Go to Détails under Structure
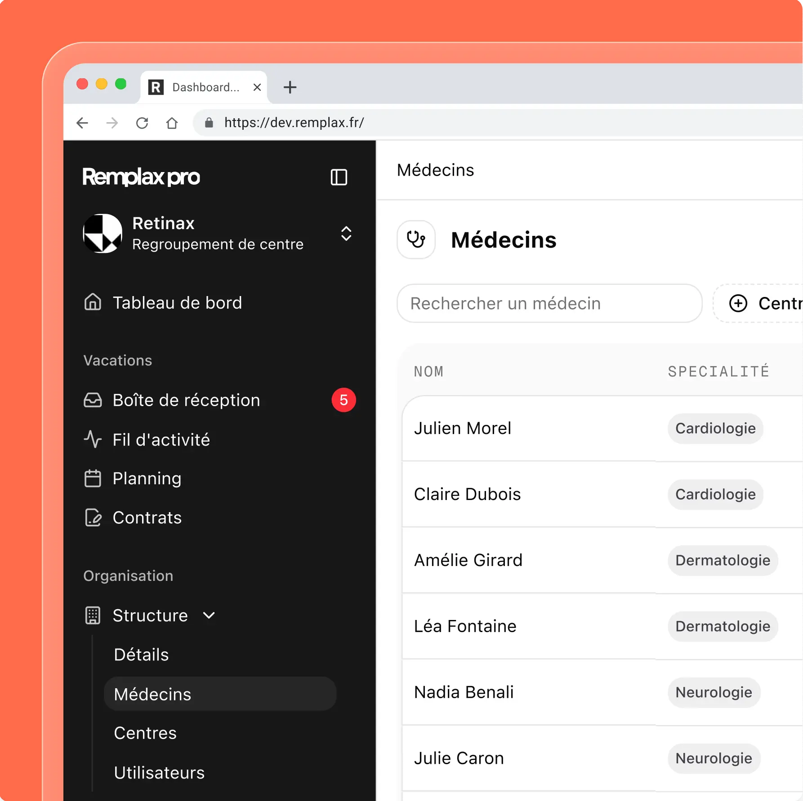803x801 pixels. [x=141, y=655]
